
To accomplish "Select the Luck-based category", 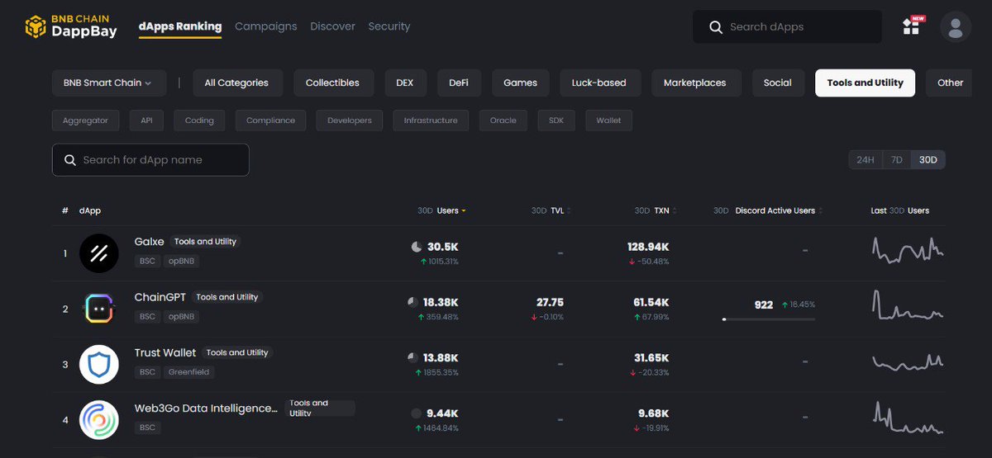I will 599,83.
